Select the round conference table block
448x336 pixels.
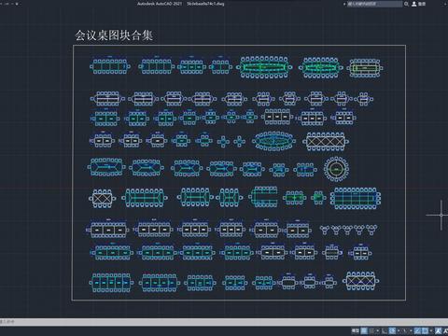[336, 169]
